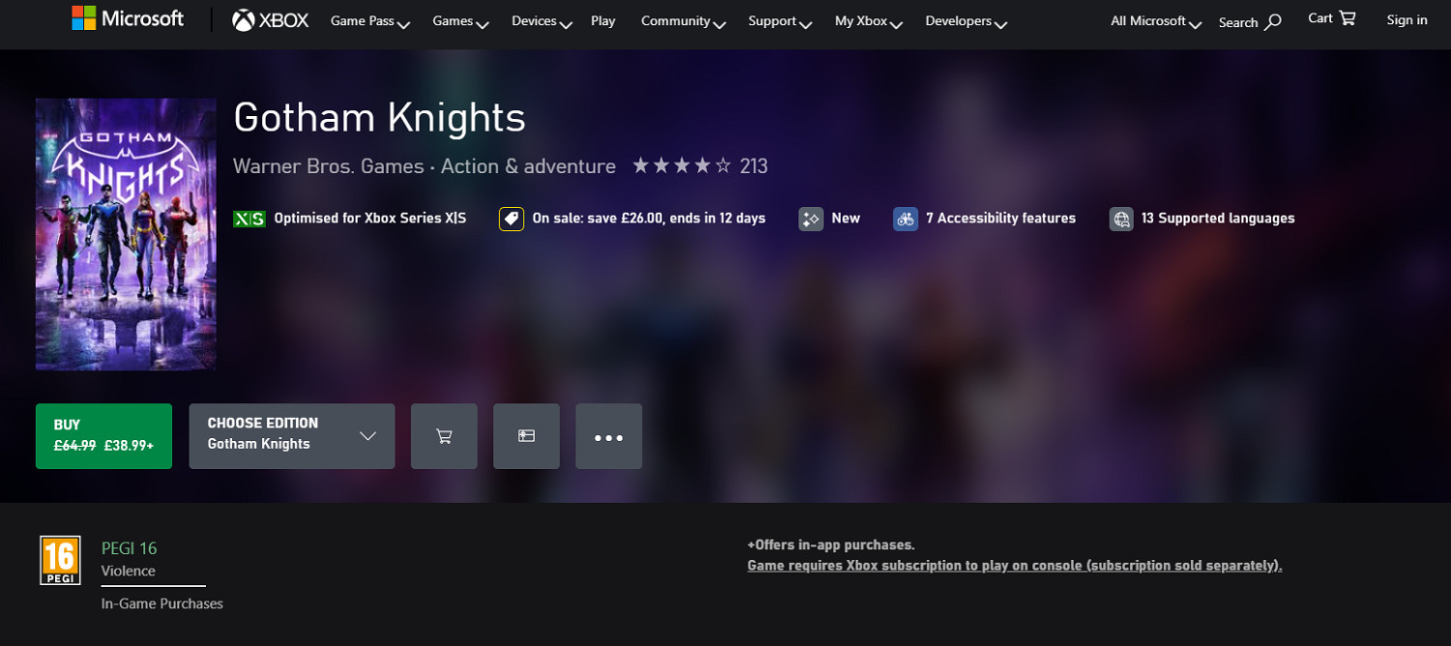Expand the Game Pass menu

click(370, 21)
